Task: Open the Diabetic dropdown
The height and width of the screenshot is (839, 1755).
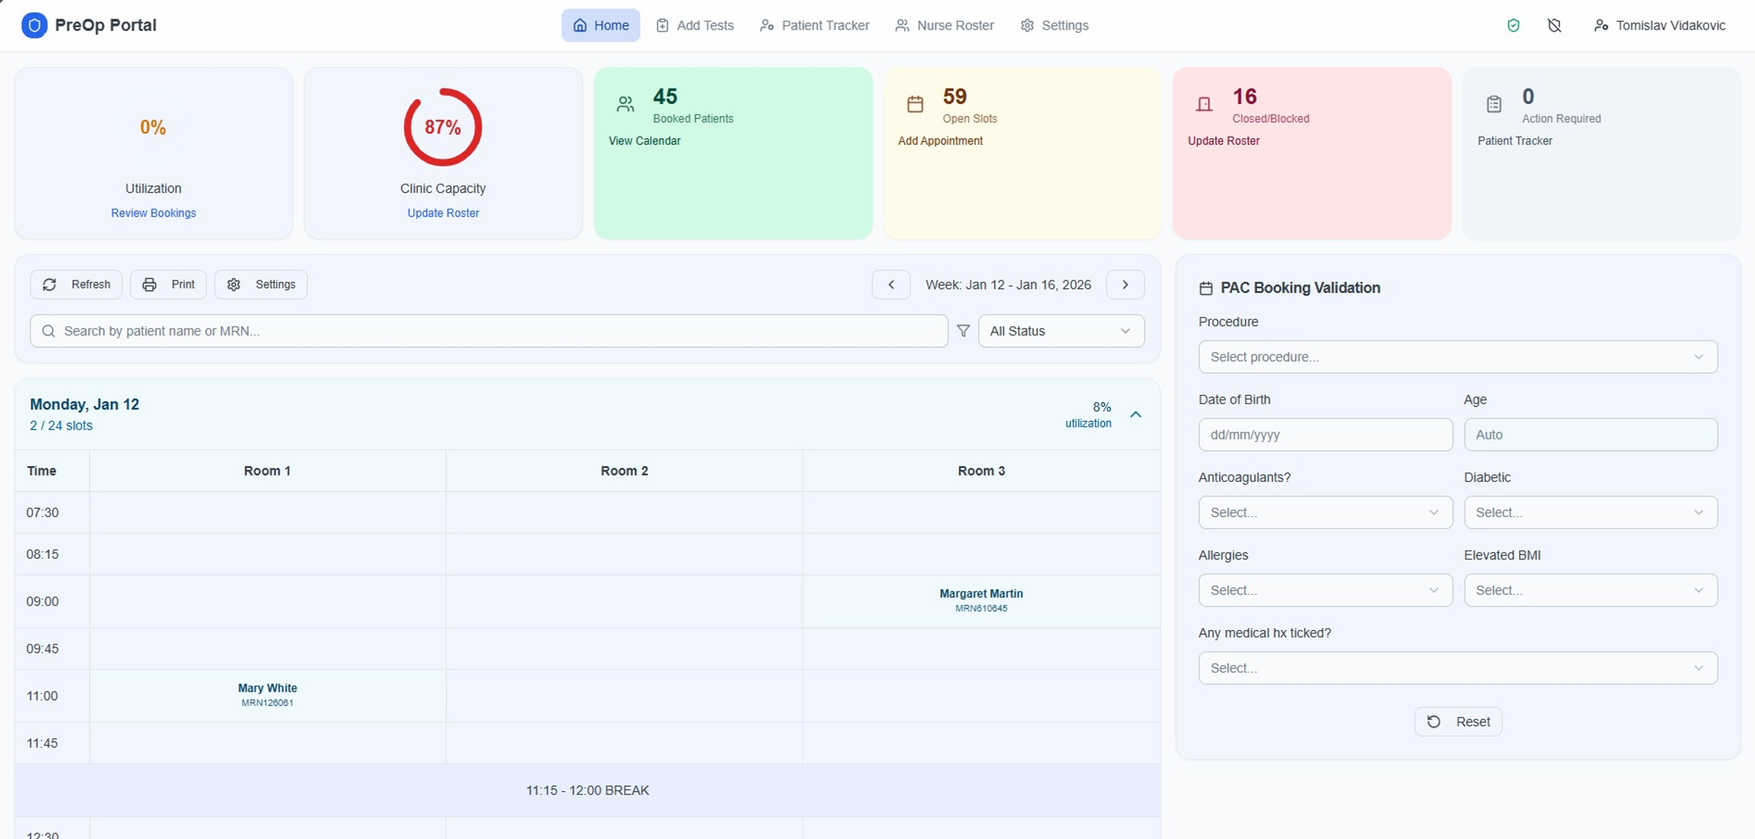Action: (x=1590, y=513)
